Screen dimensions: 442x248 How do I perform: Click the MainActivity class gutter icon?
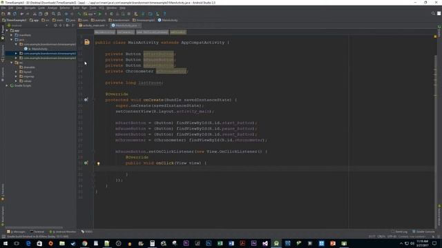87,42
